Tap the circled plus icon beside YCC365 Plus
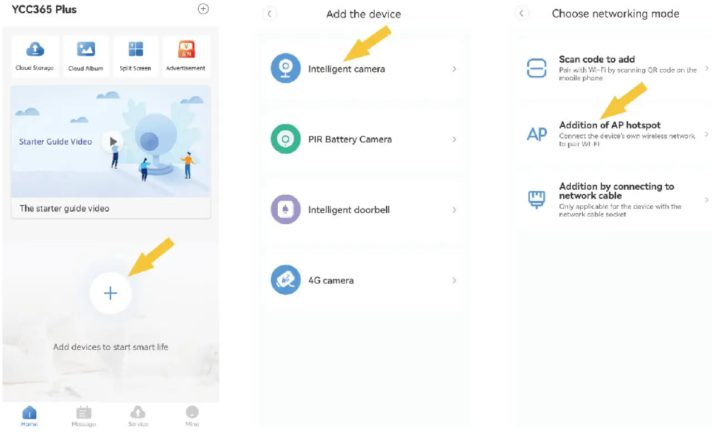Viewport: 712px width, 434px height. tap(203, 9)
